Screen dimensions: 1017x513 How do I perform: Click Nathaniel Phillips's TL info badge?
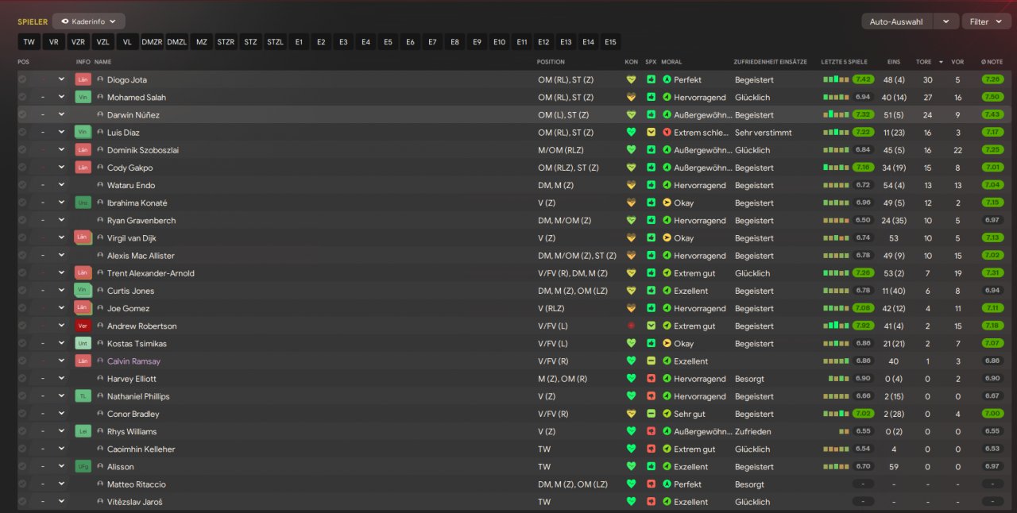pos(83,396)
